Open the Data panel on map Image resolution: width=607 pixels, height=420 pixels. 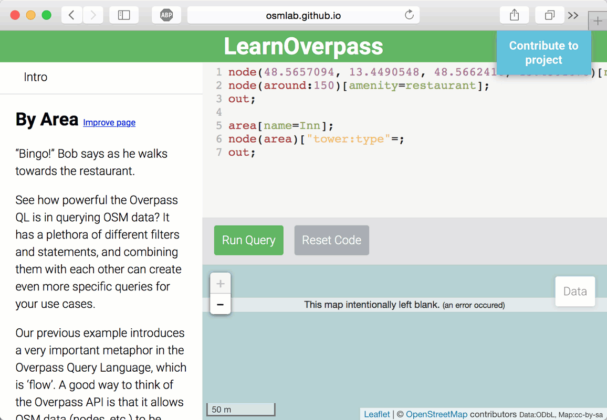[575, 291]
